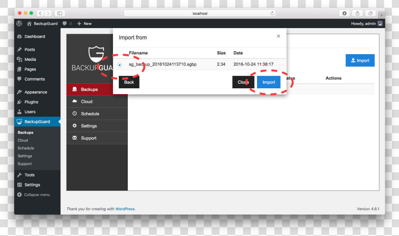Click the Safari share icon
399x236 pixels.
[357, 13]
